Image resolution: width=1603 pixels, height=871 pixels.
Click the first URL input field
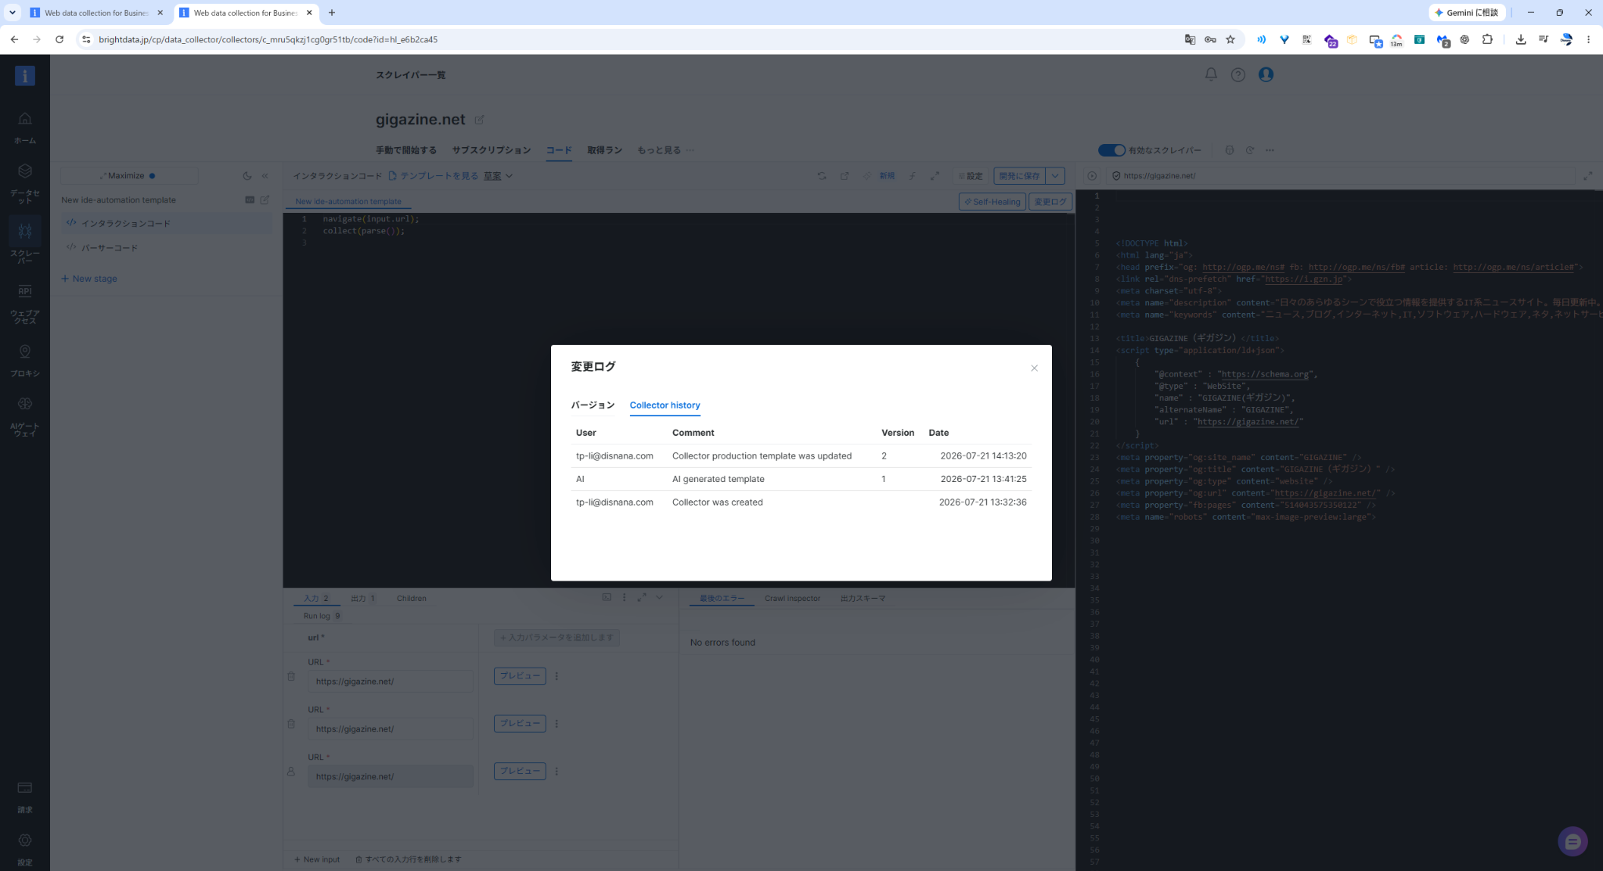(x=391, y=682)
